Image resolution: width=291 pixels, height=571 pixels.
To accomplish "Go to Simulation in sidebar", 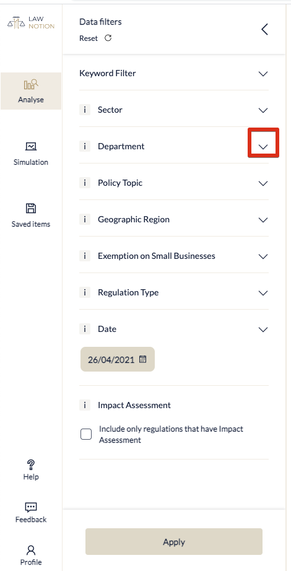I will pyautogui.click(x=31, y=154).
